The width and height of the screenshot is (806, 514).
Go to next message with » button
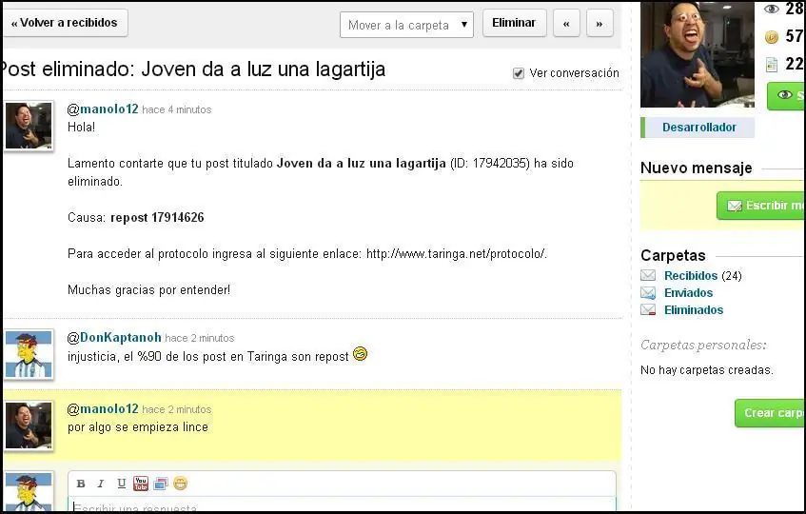point(600,24)
